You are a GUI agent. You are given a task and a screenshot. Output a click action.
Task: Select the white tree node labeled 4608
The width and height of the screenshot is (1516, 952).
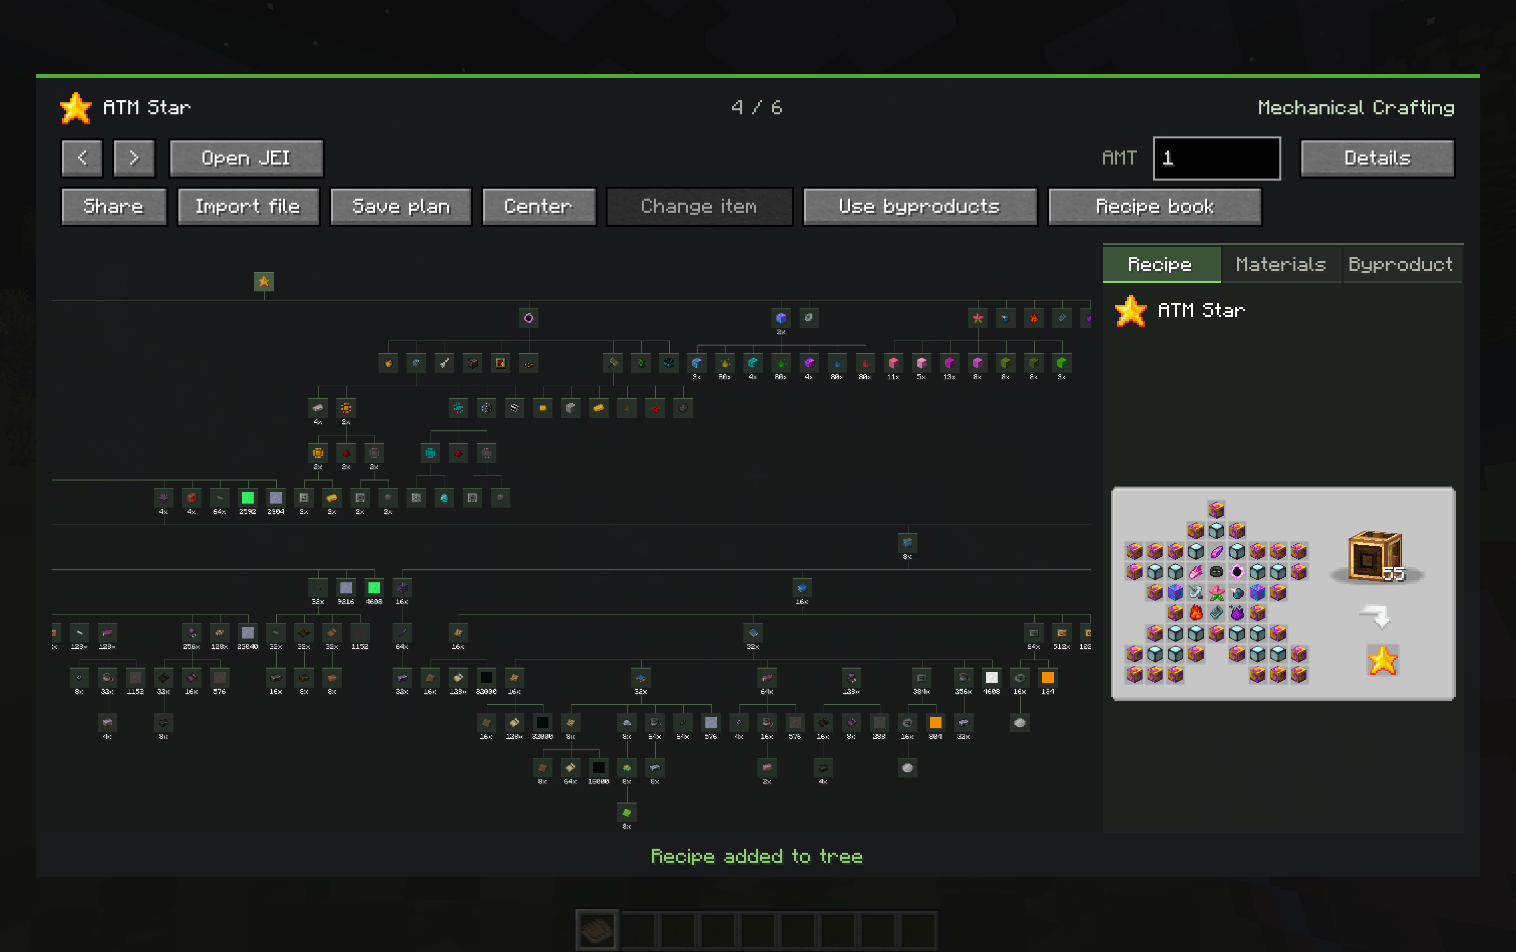992,678
